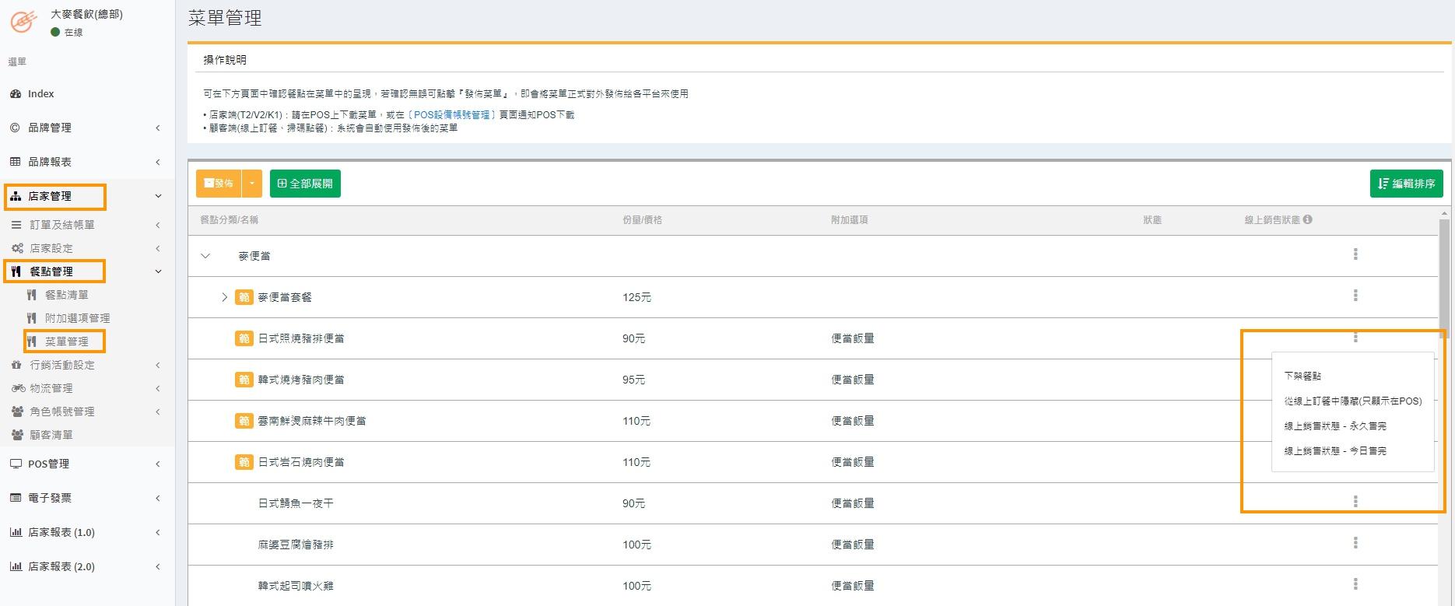
Task: Open three-dot menu for 麥便當套餐 row
Action: 1355,296
